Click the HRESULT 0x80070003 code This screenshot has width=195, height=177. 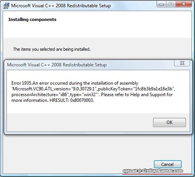point(72,100)
